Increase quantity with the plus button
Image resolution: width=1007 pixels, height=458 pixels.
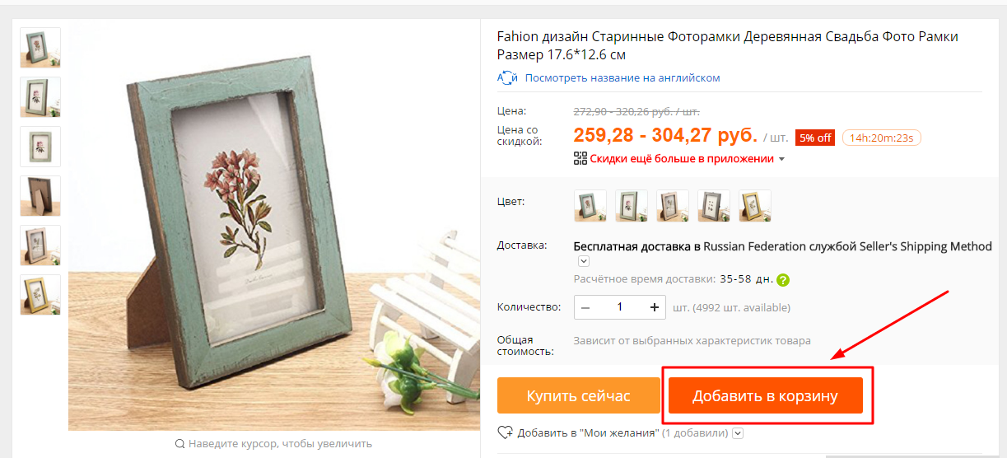coord(655,307)
